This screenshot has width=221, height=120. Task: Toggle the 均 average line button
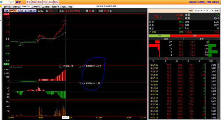(15, 11)
